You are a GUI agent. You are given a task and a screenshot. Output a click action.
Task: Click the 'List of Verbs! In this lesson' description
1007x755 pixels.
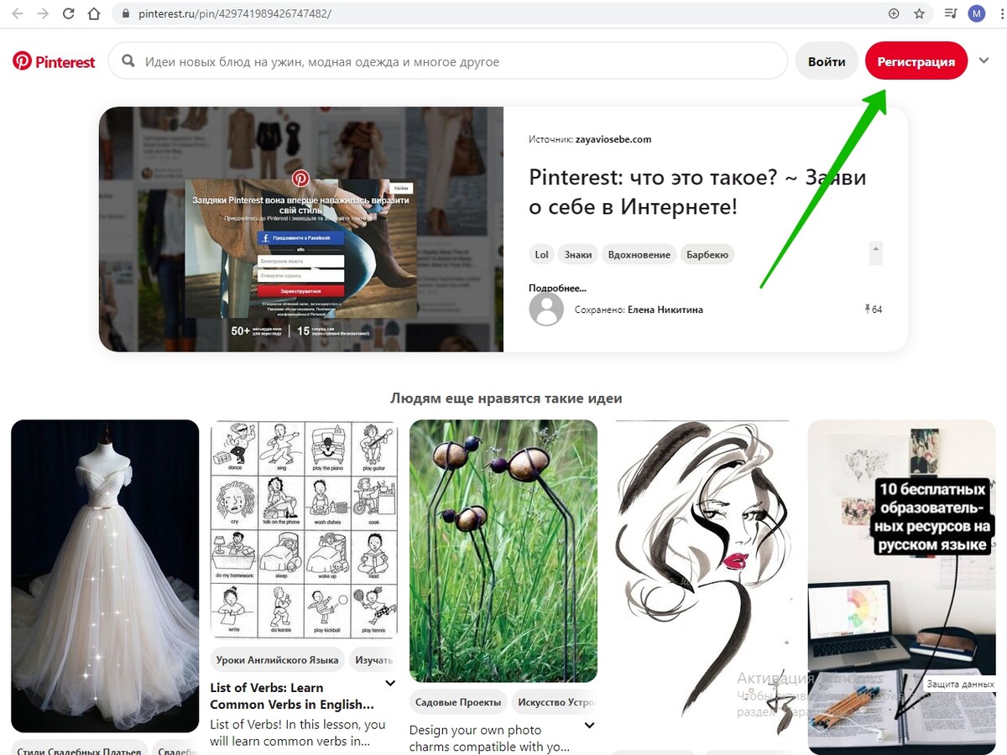[298, 733]
